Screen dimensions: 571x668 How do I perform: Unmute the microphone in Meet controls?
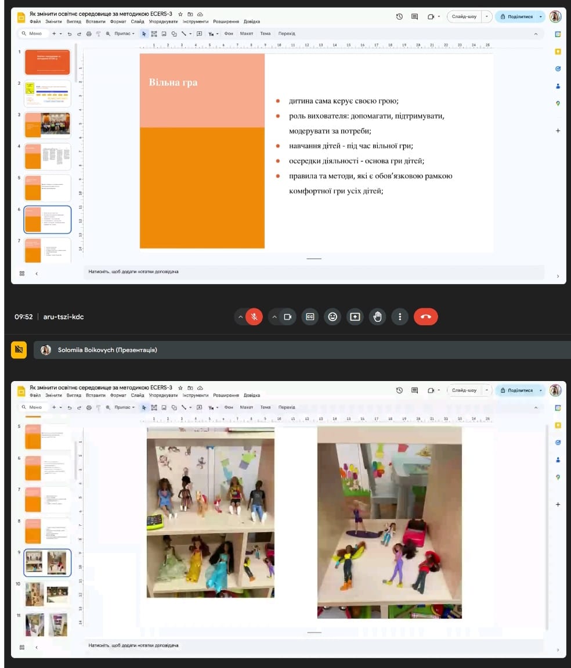coord(254,317)
